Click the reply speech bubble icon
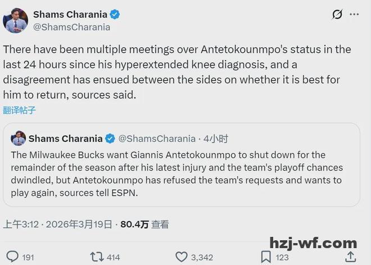The image size is (371, 265). [x=12, y=257]
